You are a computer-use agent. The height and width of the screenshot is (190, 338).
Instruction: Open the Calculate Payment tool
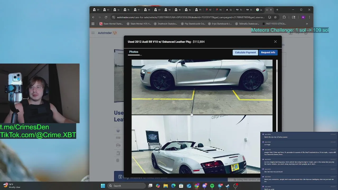tap(245, 52)
